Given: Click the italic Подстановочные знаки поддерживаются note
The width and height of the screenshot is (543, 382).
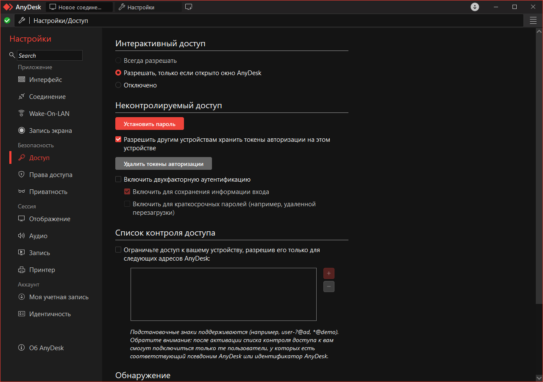Looking at the screenshot, I should pyautogui.click(x=234, y=344).
